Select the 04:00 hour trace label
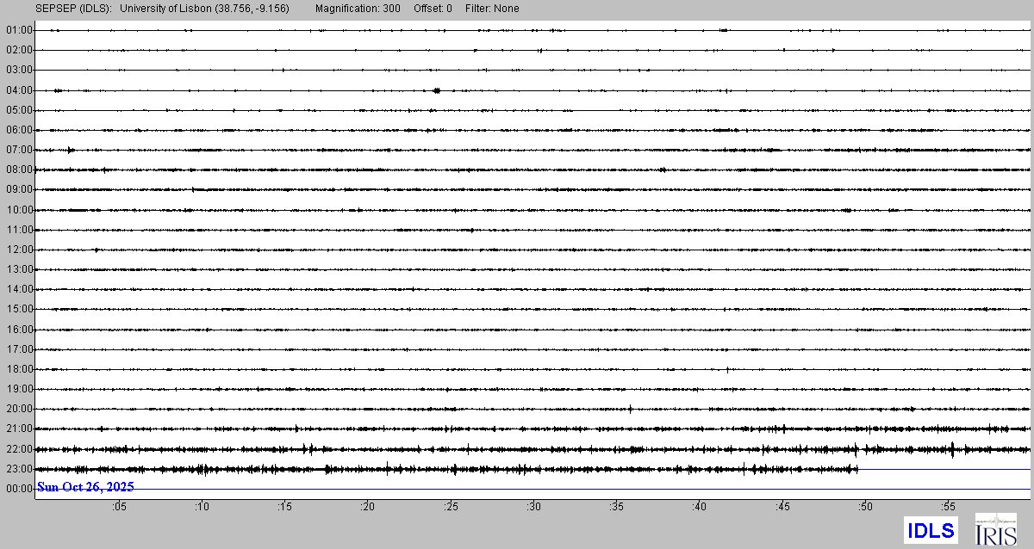Viewport: 1034px width, 549px height. 19,90
